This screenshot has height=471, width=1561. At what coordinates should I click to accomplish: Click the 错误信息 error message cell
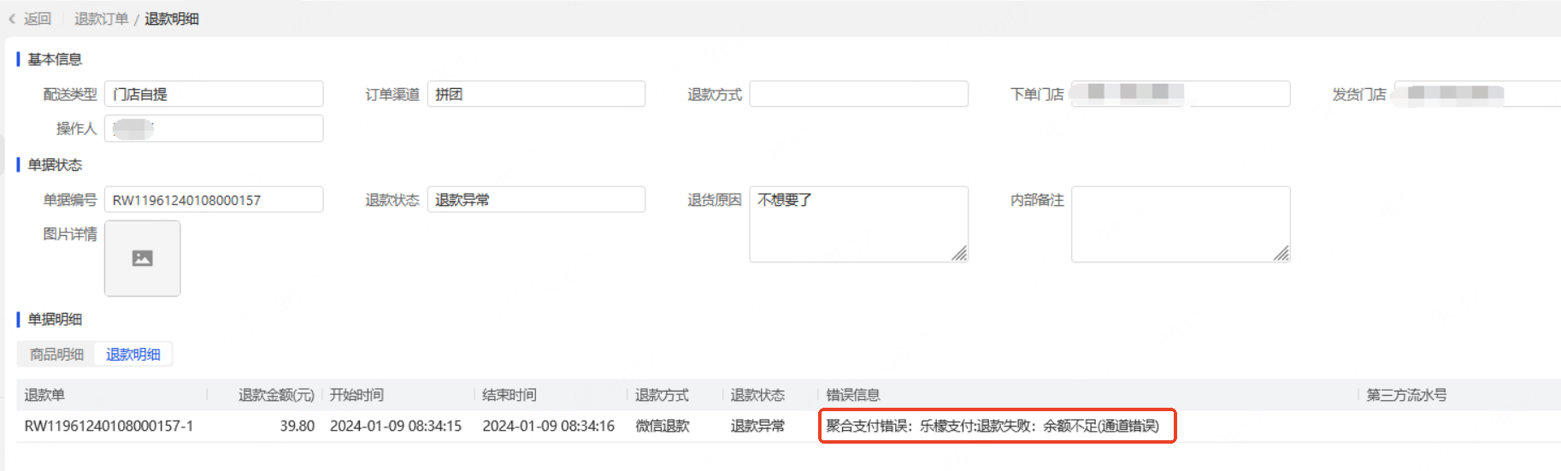(993, 426)
